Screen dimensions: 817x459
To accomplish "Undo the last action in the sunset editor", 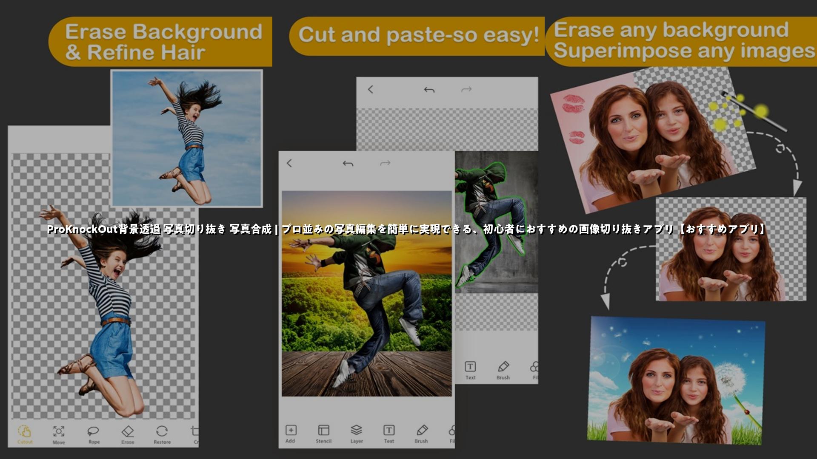I will (x=348, y=164).
